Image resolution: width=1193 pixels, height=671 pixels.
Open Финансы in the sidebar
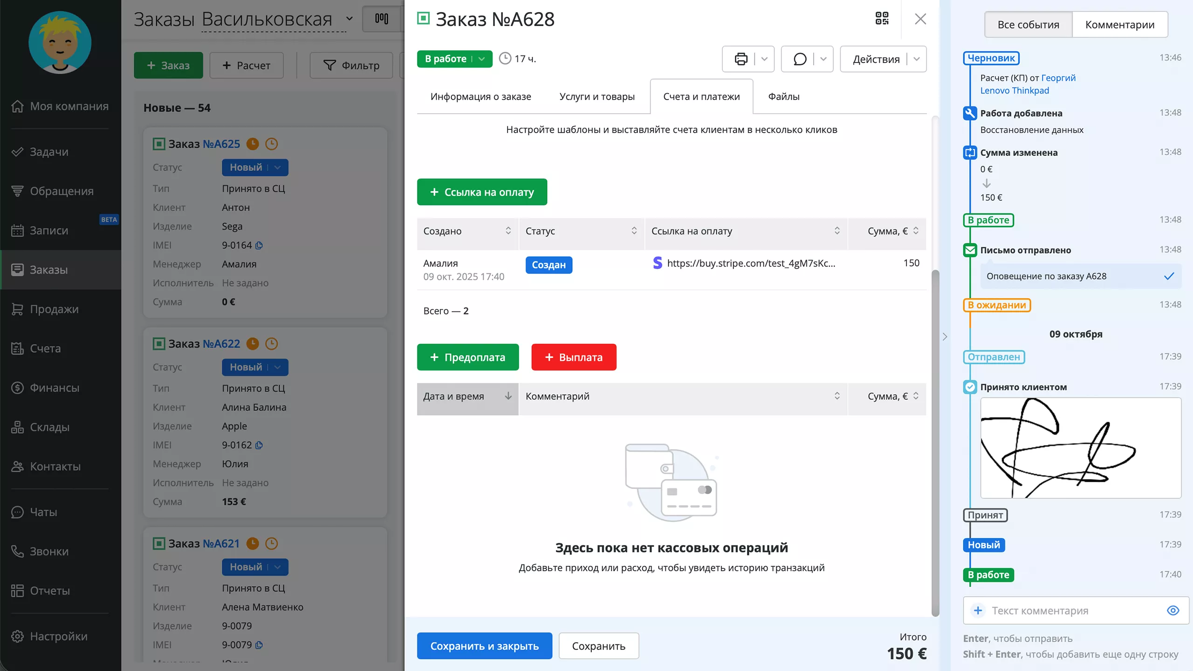pyautogui.click(x=55, y=388)
